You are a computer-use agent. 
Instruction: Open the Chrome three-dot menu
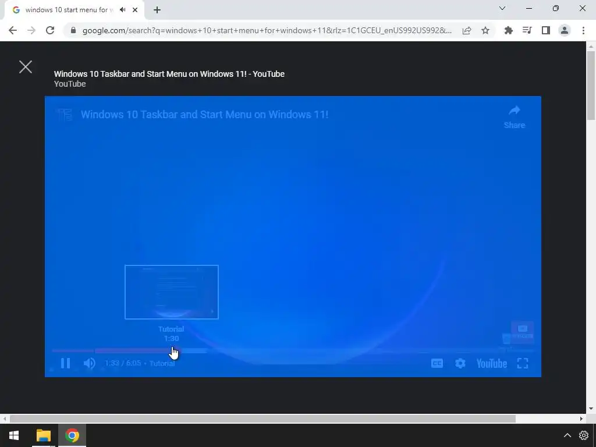click(x=583, y=30)
